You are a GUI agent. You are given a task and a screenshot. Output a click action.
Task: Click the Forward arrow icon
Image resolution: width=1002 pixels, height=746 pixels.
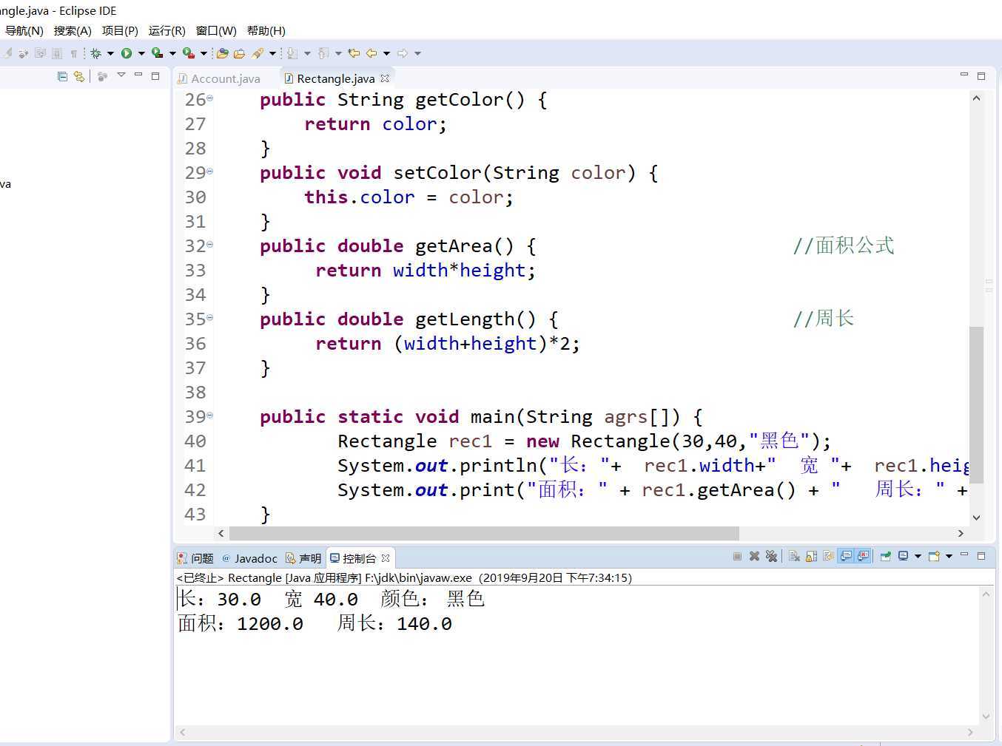[402, 53]
